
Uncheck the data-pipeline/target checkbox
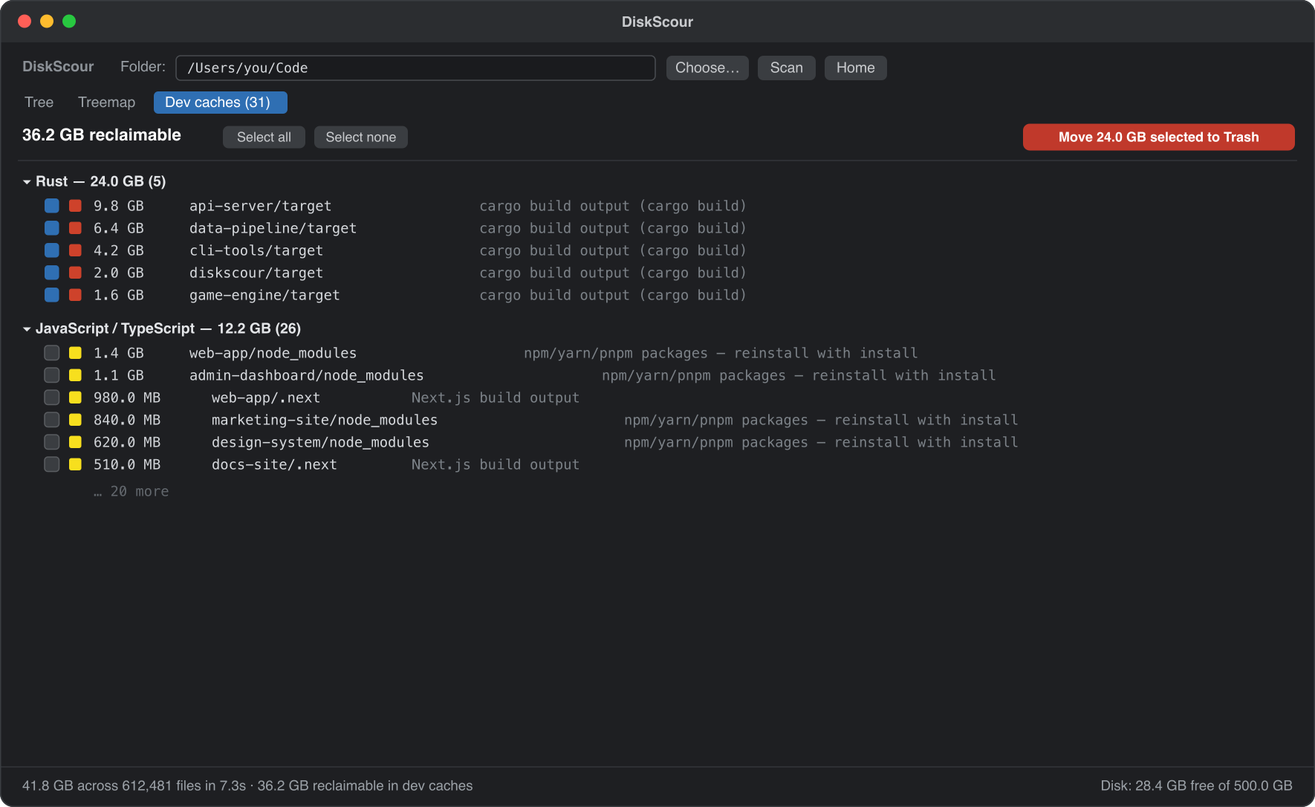click(x=52, y=228)
